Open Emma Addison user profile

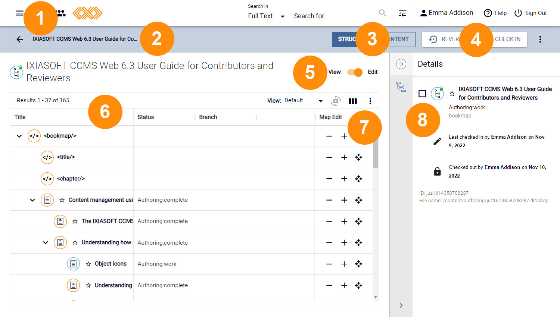[447, 13]
